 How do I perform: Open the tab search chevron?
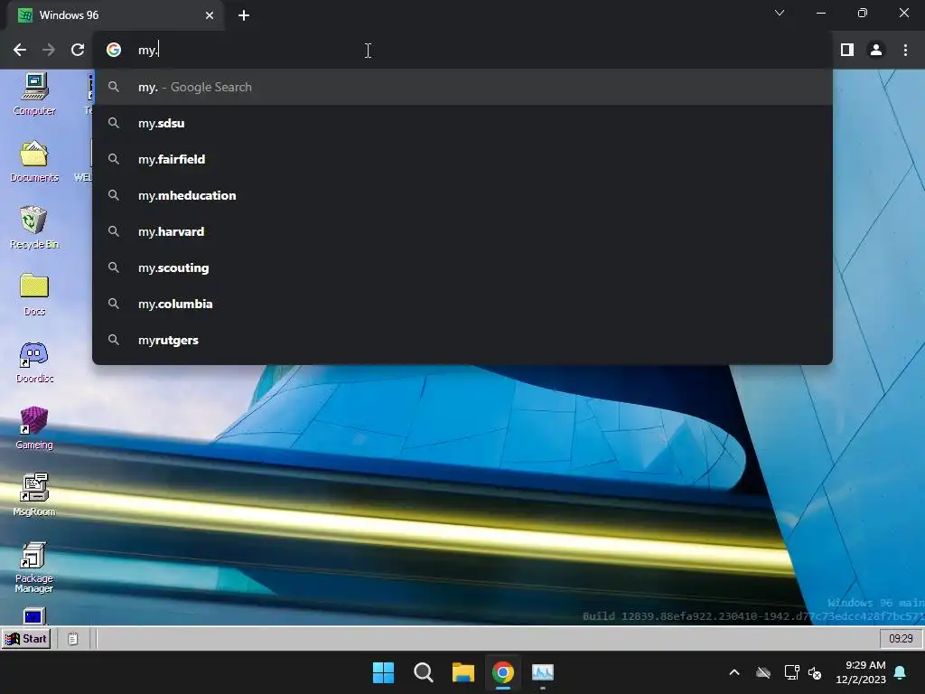pos(780,13)
